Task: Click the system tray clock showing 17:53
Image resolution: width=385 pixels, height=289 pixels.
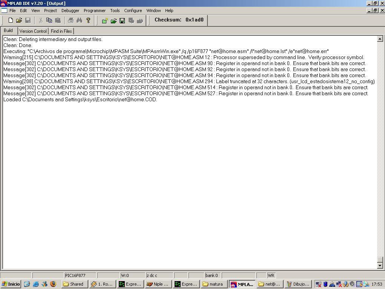Action: 377,284
